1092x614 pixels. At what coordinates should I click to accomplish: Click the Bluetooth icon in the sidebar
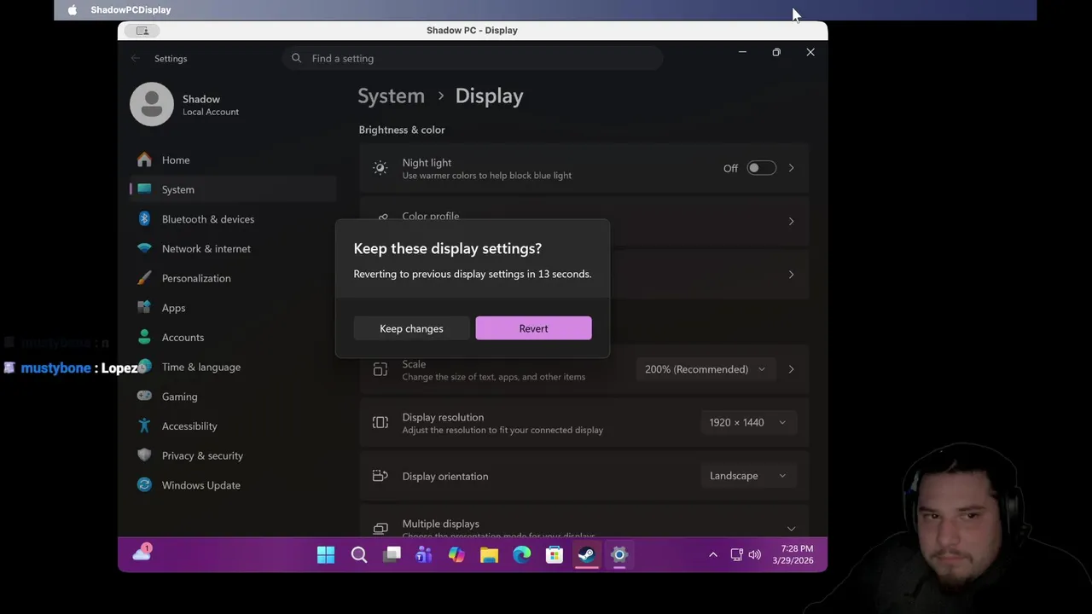144,219
